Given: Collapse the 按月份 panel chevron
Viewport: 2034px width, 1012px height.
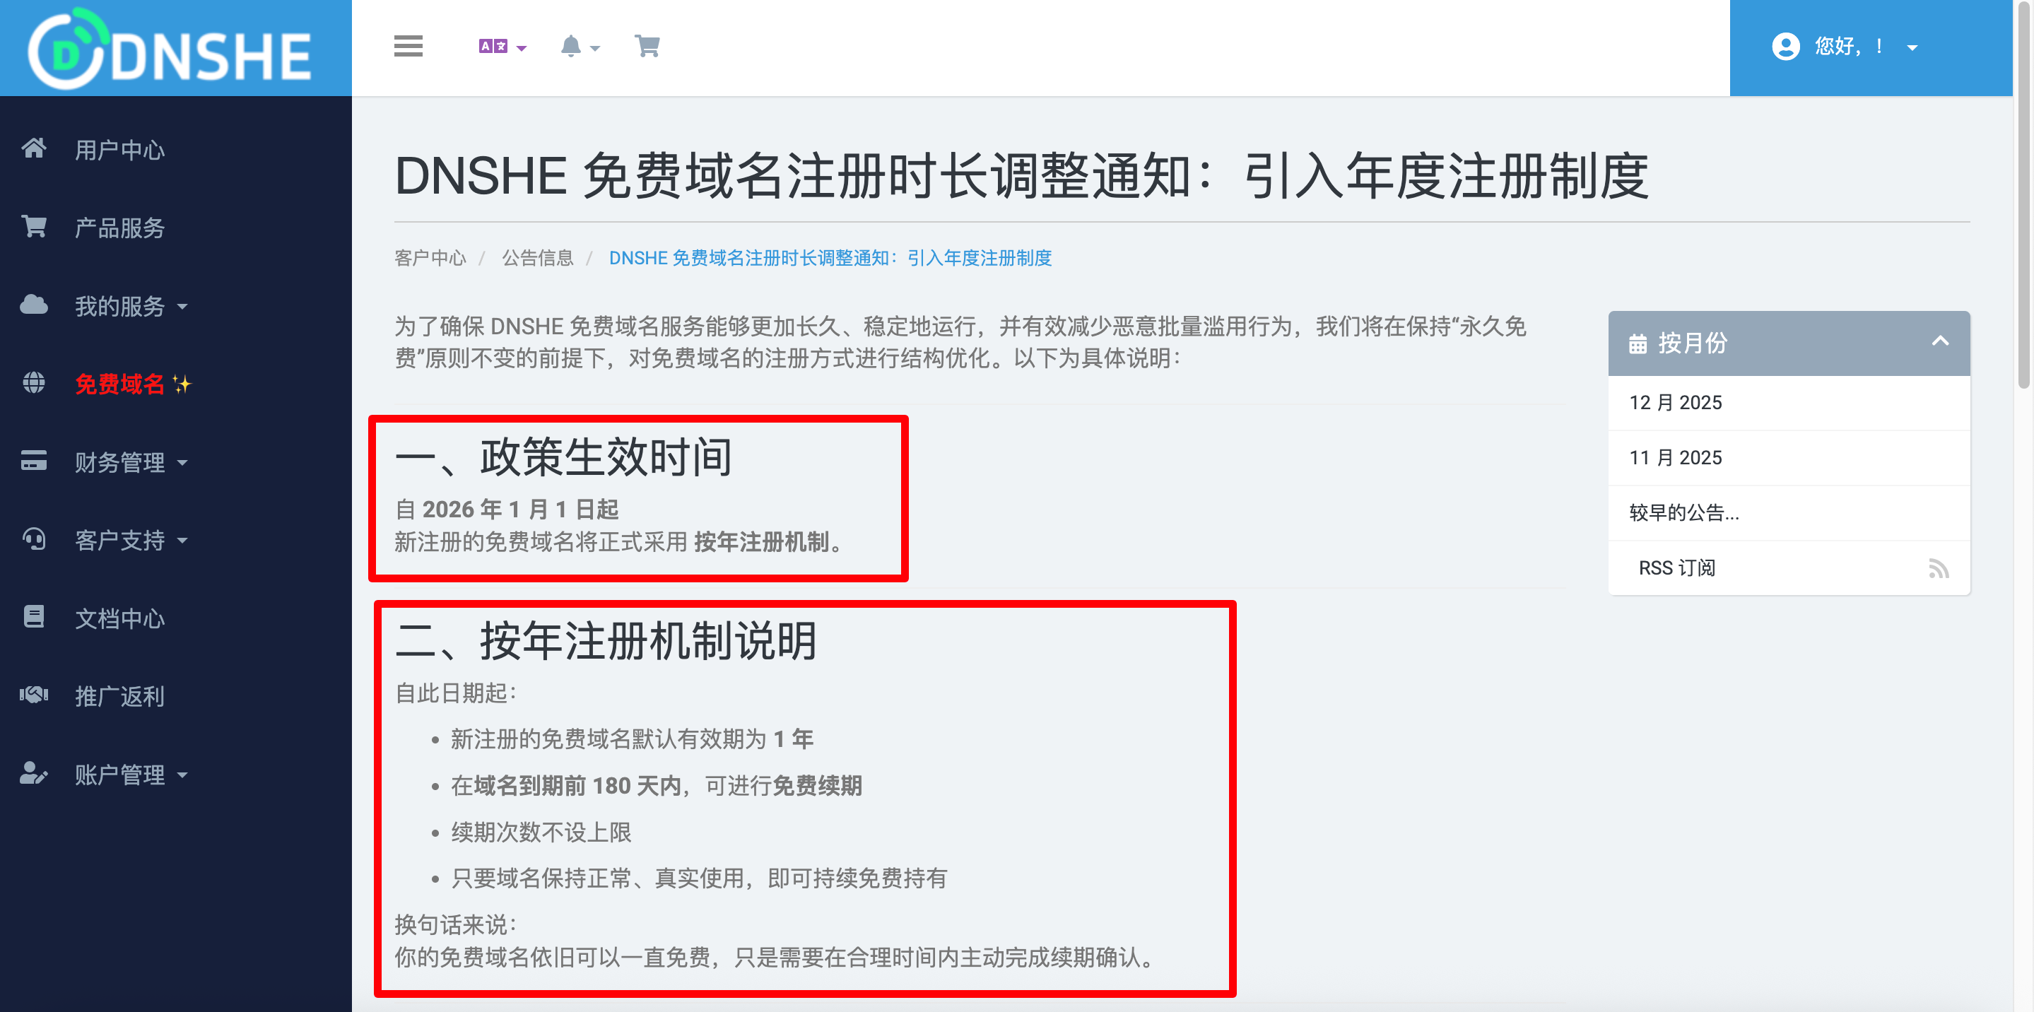Looking at the screenshot, I should pyautogui.click(x=1940, y=342).
